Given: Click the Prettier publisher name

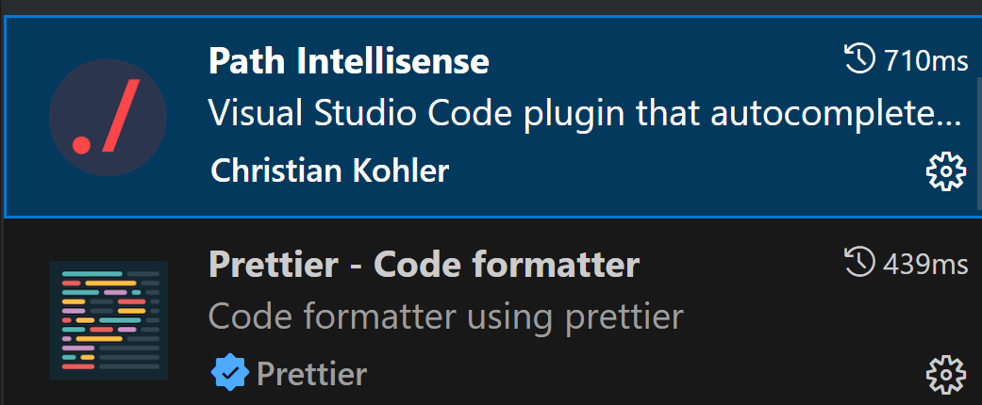Looking at the screenshot, I should tap(312, 374).
